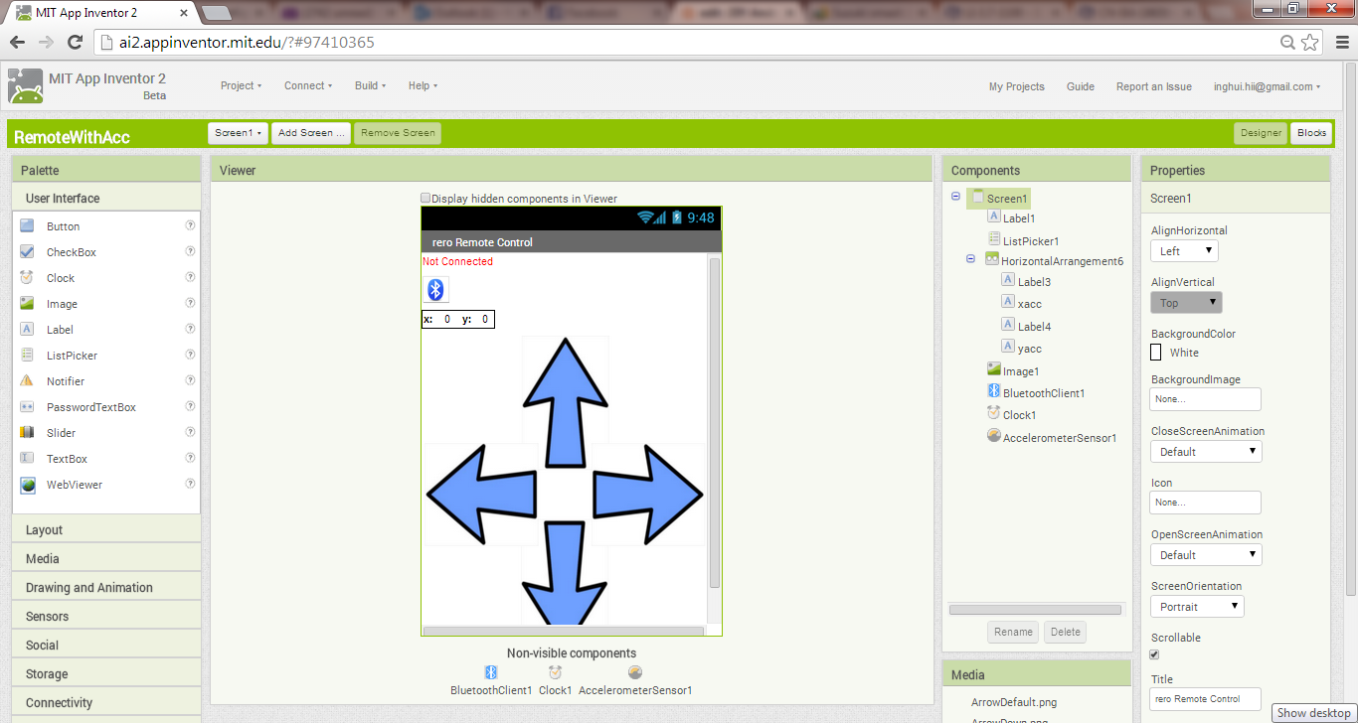The image size is (1358, 723).
Task: Open the My Projects link
Action: [x=1016, y=86]
